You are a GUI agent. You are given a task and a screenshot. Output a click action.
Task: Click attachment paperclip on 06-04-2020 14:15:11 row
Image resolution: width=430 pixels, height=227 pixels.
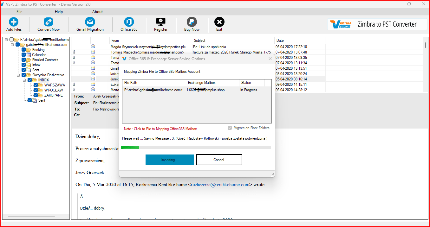point(74,85)
